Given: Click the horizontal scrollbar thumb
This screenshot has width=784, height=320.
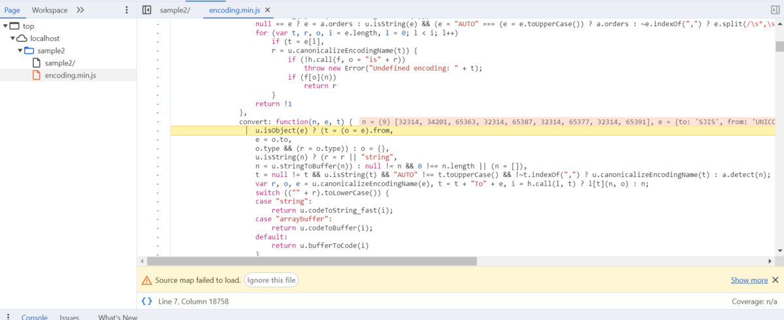Looking at the screenshot, I should point(312,261).
